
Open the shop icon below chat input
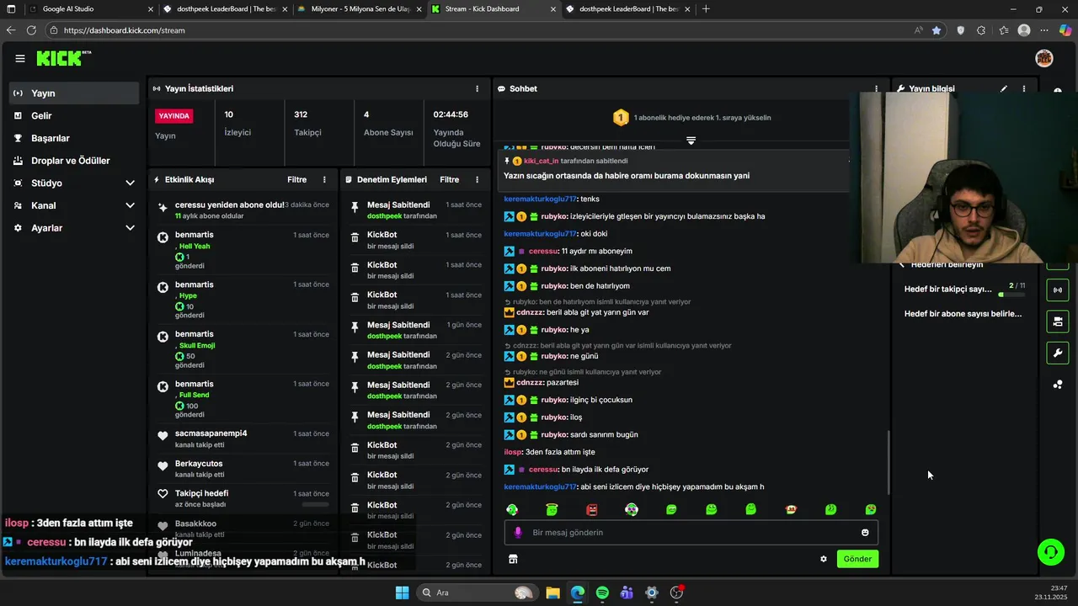[513, 559]
